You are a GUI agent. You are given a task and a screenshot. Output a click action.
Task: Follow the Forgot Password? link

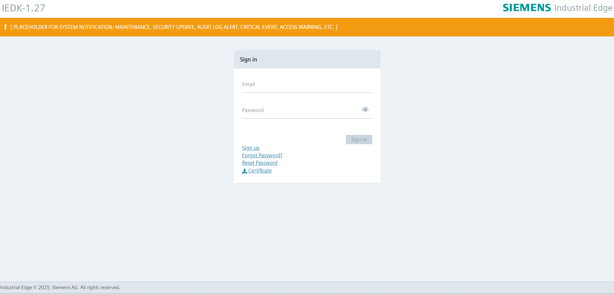pos(262,155)
